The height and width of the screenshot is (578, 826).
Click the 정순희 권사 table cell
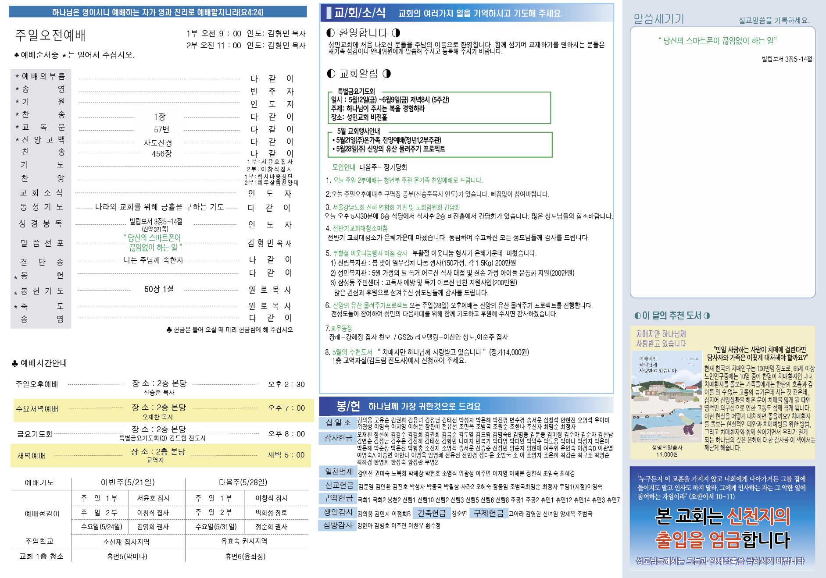coord(272,527)
